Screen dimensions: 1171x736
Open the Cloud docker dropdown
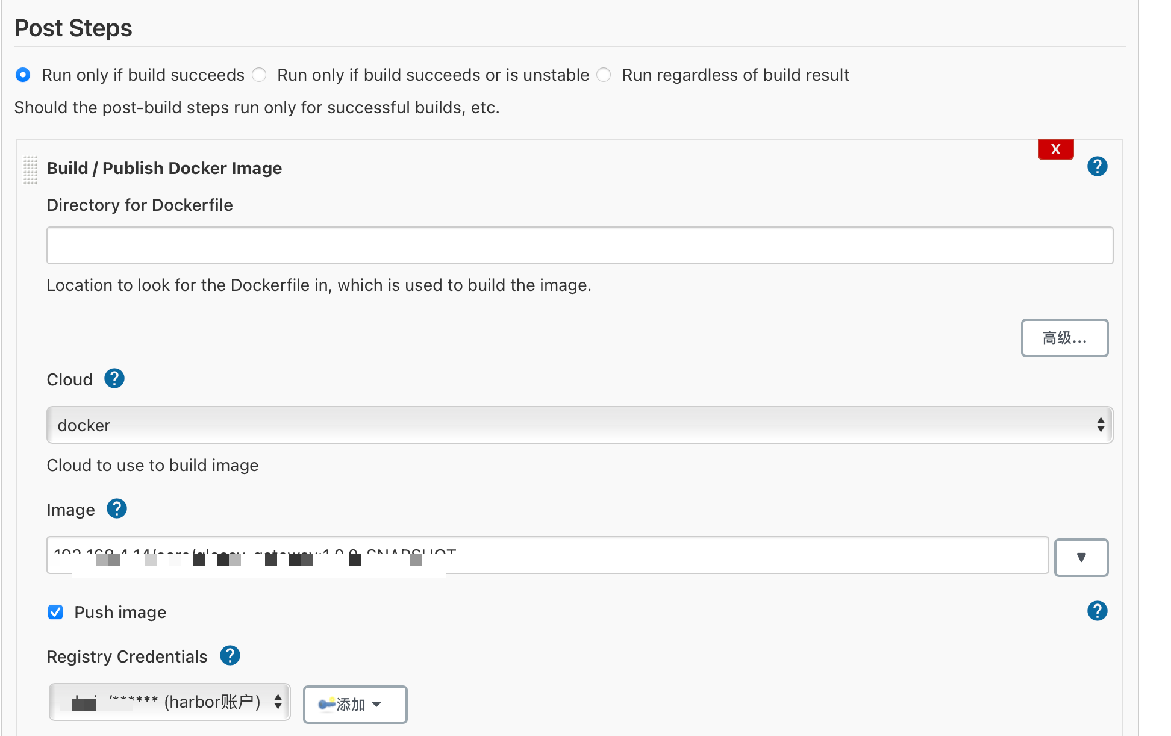(579, 425)
